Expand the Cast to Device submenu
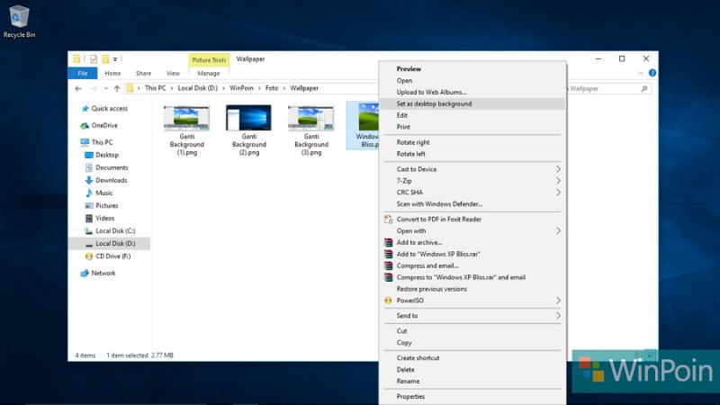This screenshot has height=405, width=720. (x=472, y=169)
